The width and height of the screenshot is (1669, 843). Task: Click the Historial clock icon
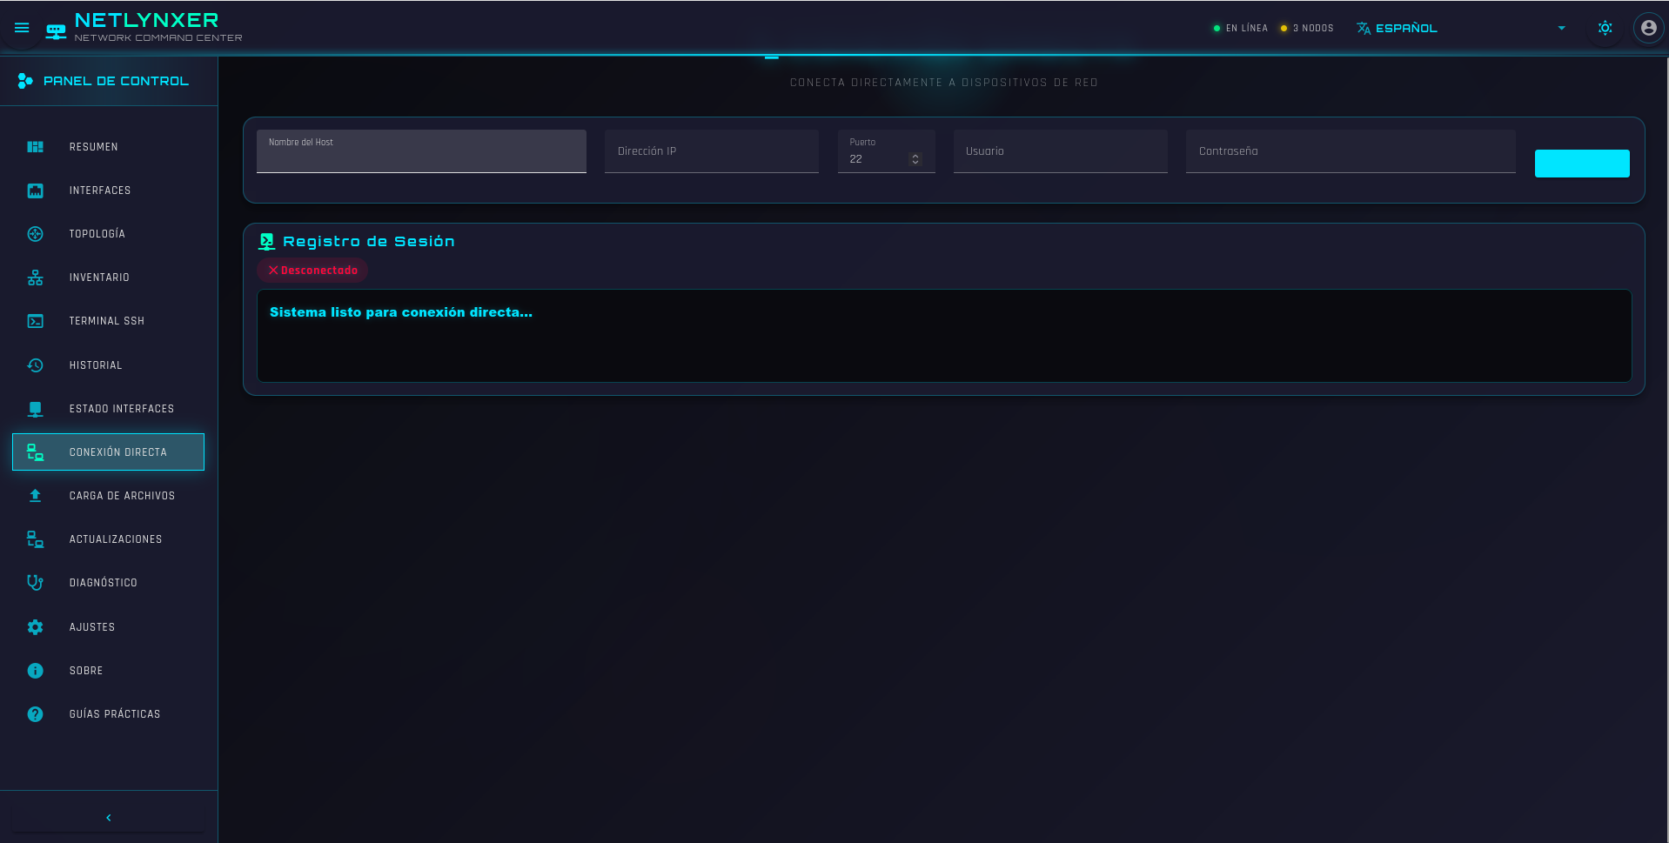coord(35,365)
